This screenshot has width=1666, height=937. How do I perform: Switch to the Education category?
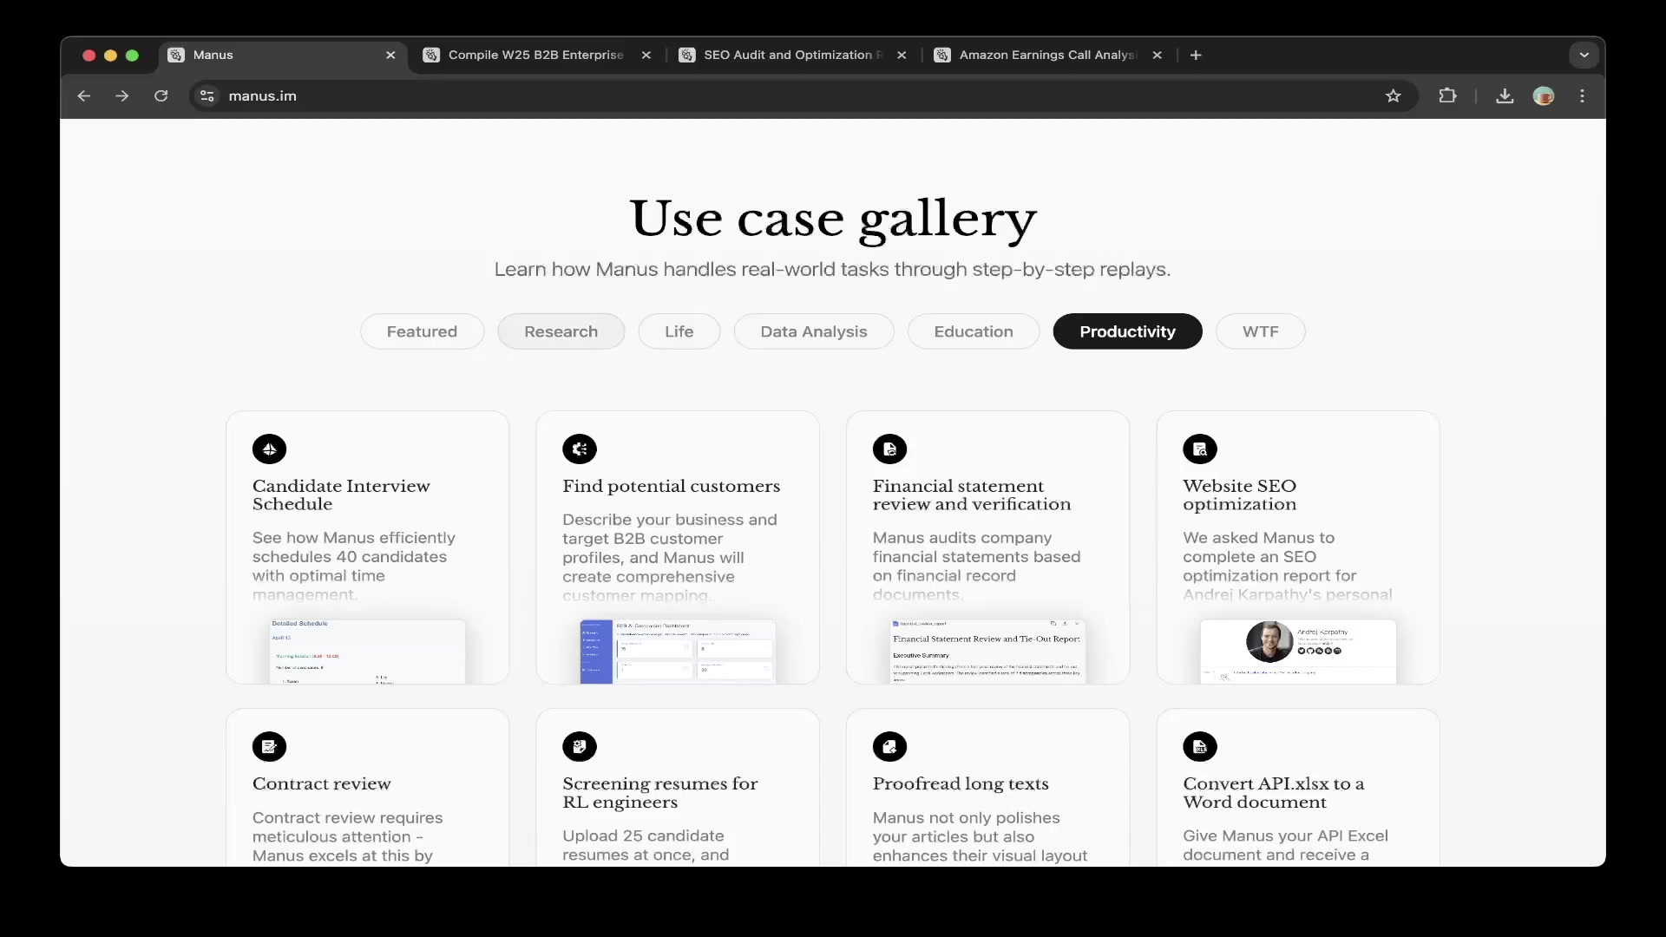pyautogui.click(x=974, y=331)
